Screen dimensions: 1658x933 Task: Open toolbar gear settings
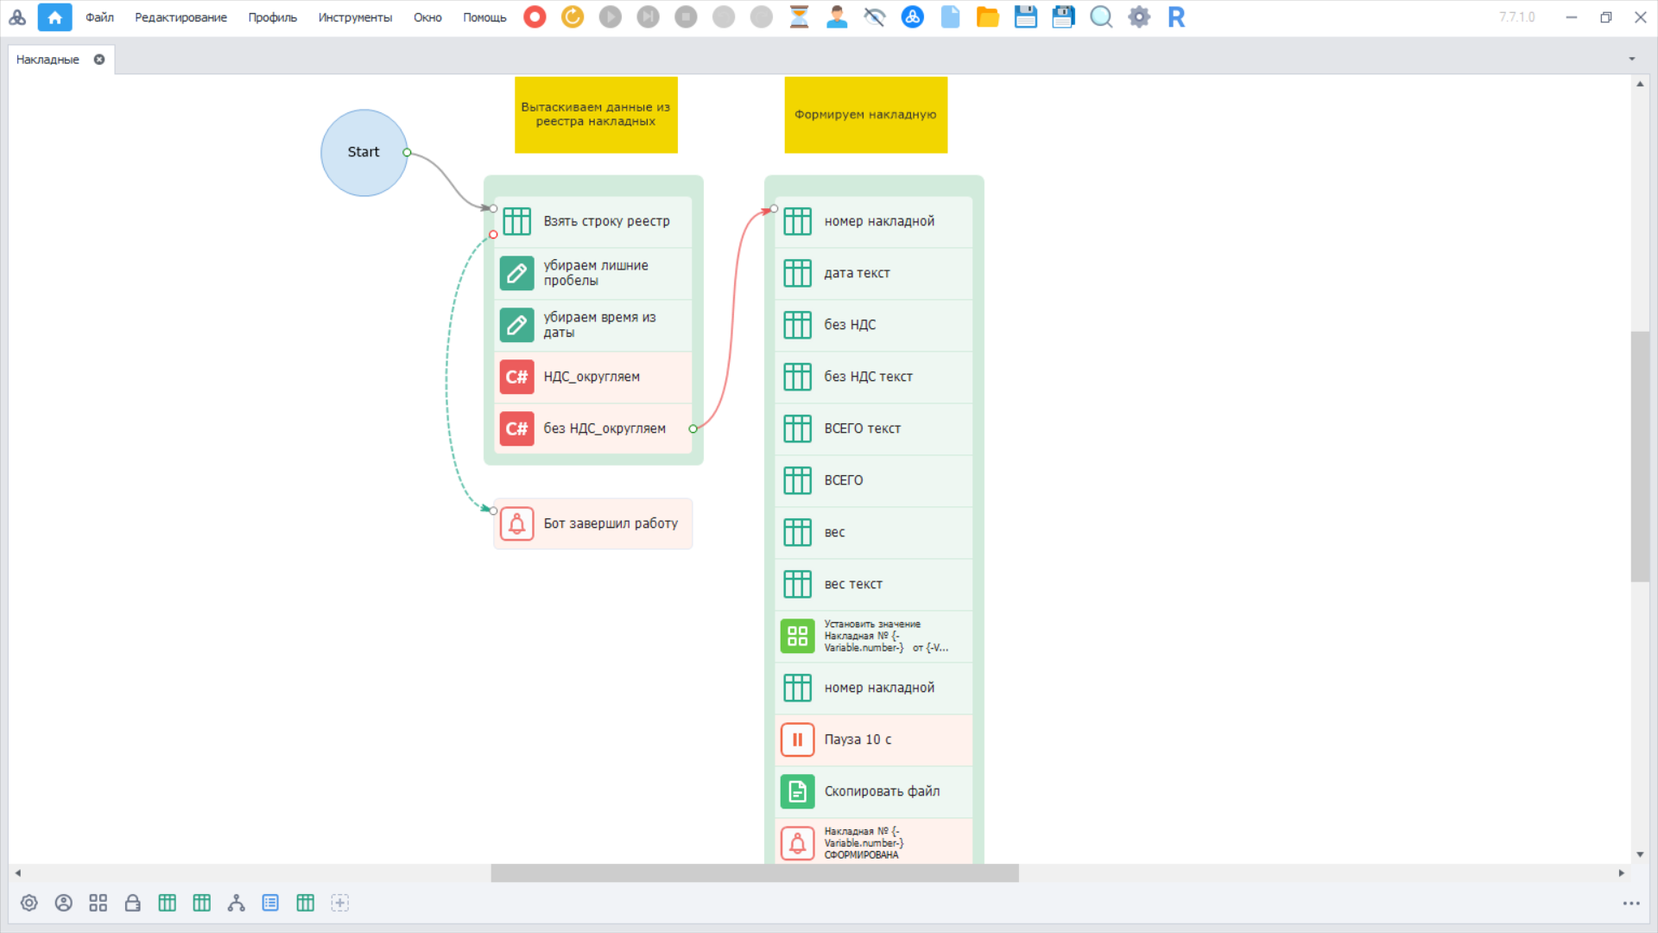(x=1139, y=16)
